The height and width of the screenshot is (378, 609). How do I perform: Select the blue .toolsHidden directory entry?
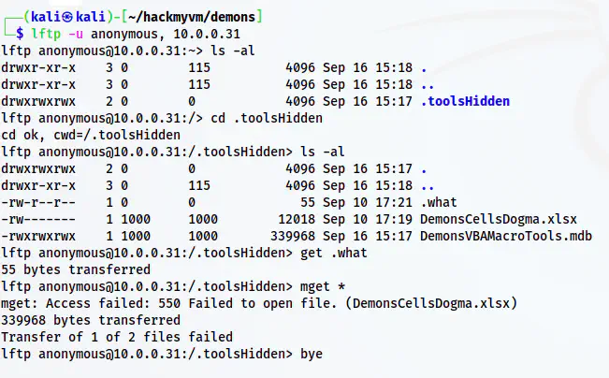[466, 101]
